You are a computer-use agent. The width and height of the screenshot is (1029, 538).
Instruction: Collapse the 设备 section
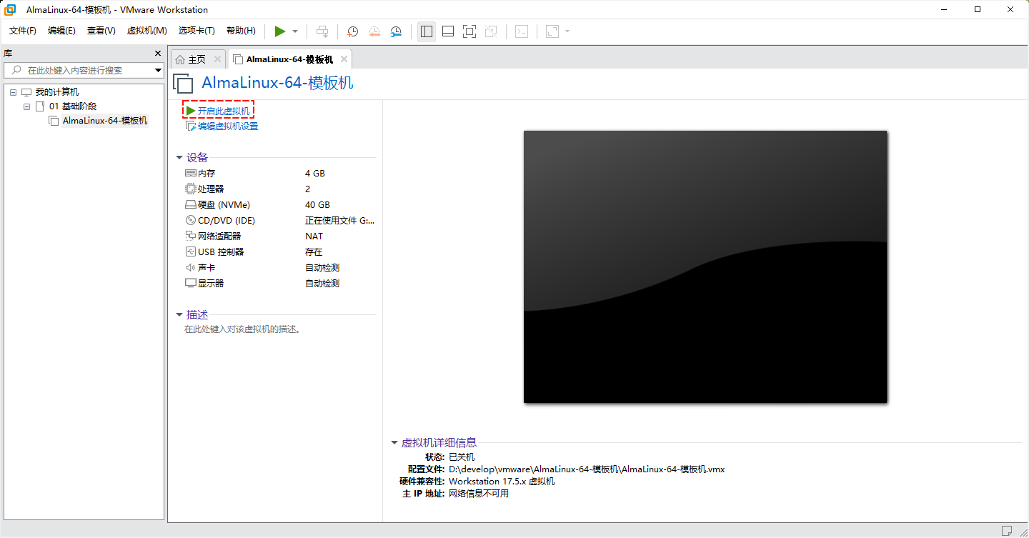point(180,158)
